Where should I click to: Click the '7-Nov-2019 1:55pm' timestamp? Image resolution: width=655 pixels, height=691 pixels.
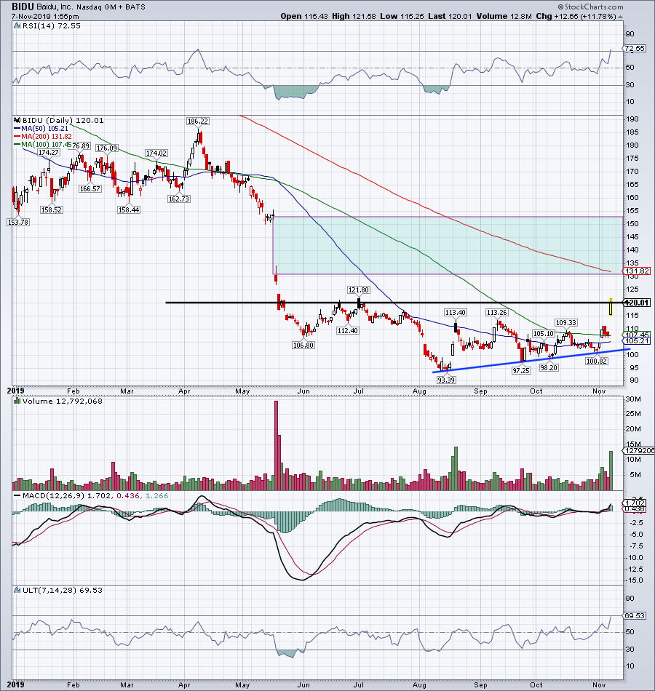pos(45,17)
